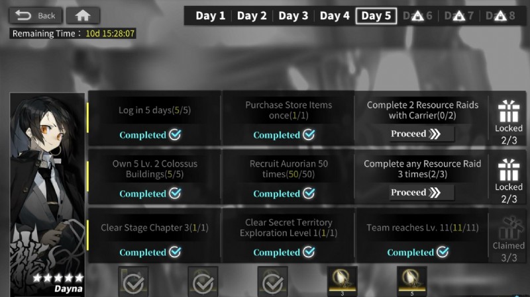This screenshot has width=530, height=297.
Task: Tap the second claimed reward icon at bottom
Action: coord(203,282)
